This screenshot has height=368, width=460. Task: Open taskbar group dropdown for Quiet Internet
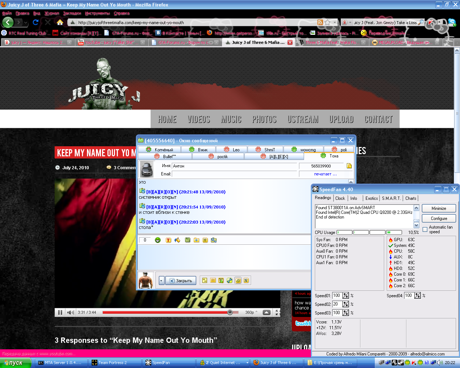pyautogui.click(x=247, y=363)
